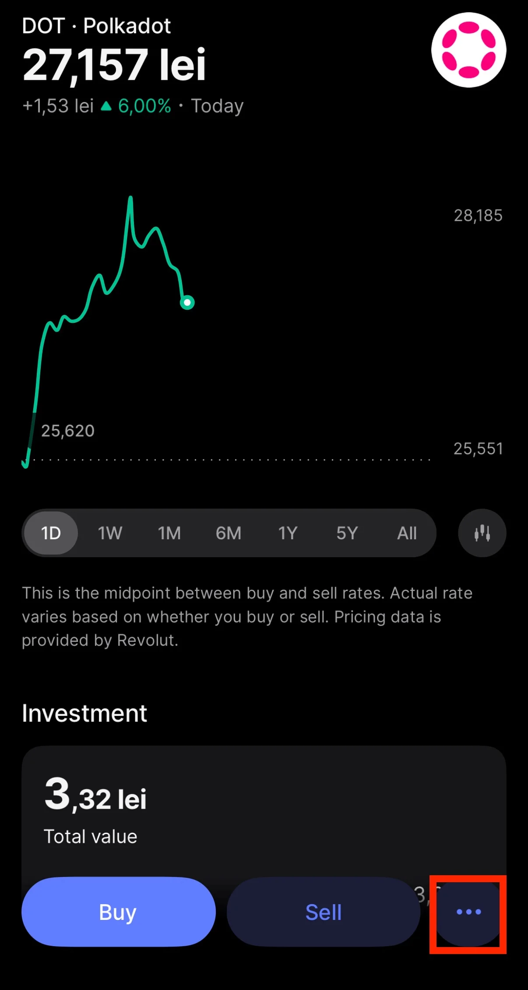Screen dimensions: 528x990
Task: Tap the 25,551 chart low label
Action: (478, 449)
